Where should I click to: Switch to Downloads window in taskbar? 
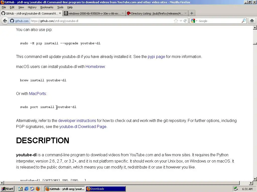pos(106,189)
